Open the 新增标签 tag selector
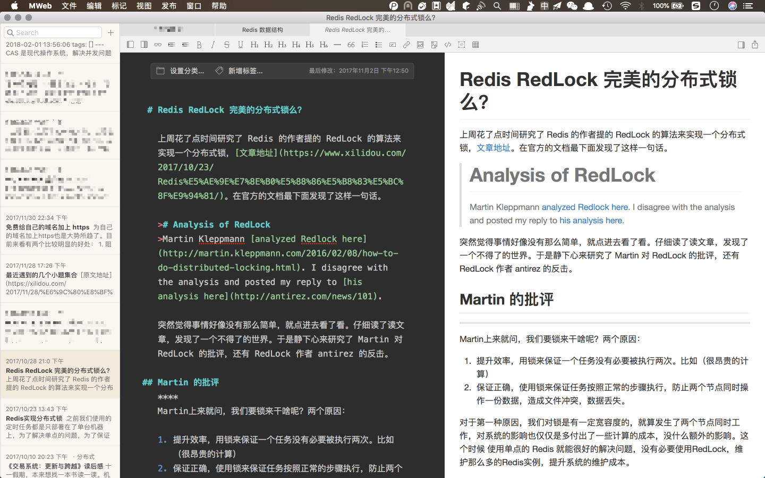765x478 pixels. coord(239,71)
